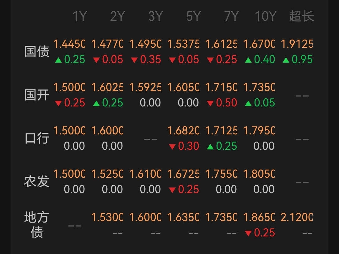Viewport: 339px width, 254px height.
Task: Open the 国开 row label
Action: point(37,95)
